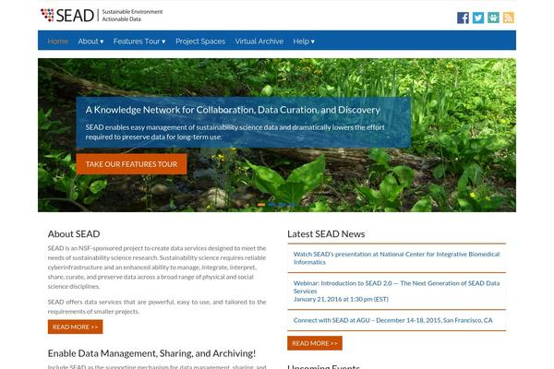Open SEAD's Facebook page icon

tap(463, 18)
